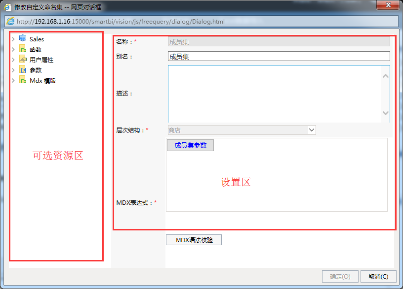Expand the Mdx 模版 tree node

(13, 80)
